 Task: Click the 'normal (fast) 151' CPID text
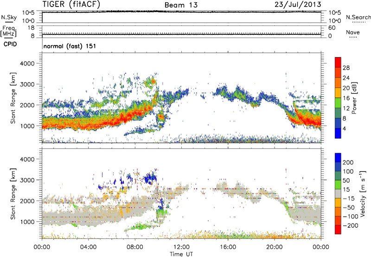pyautogui.click(x=70, y=46)
